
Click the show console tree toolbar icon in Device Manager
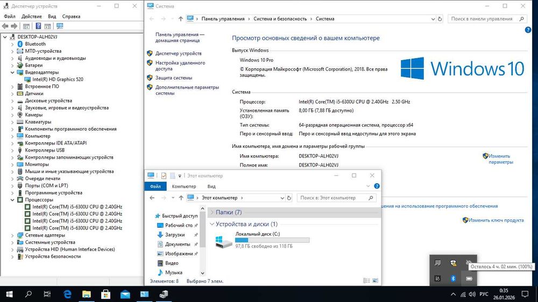click(26, 26)
